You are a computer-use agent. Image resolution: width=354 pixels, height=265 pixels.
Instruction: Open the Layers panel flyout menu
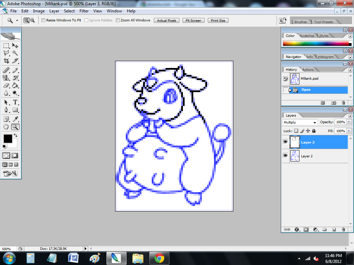coord(350,116)
